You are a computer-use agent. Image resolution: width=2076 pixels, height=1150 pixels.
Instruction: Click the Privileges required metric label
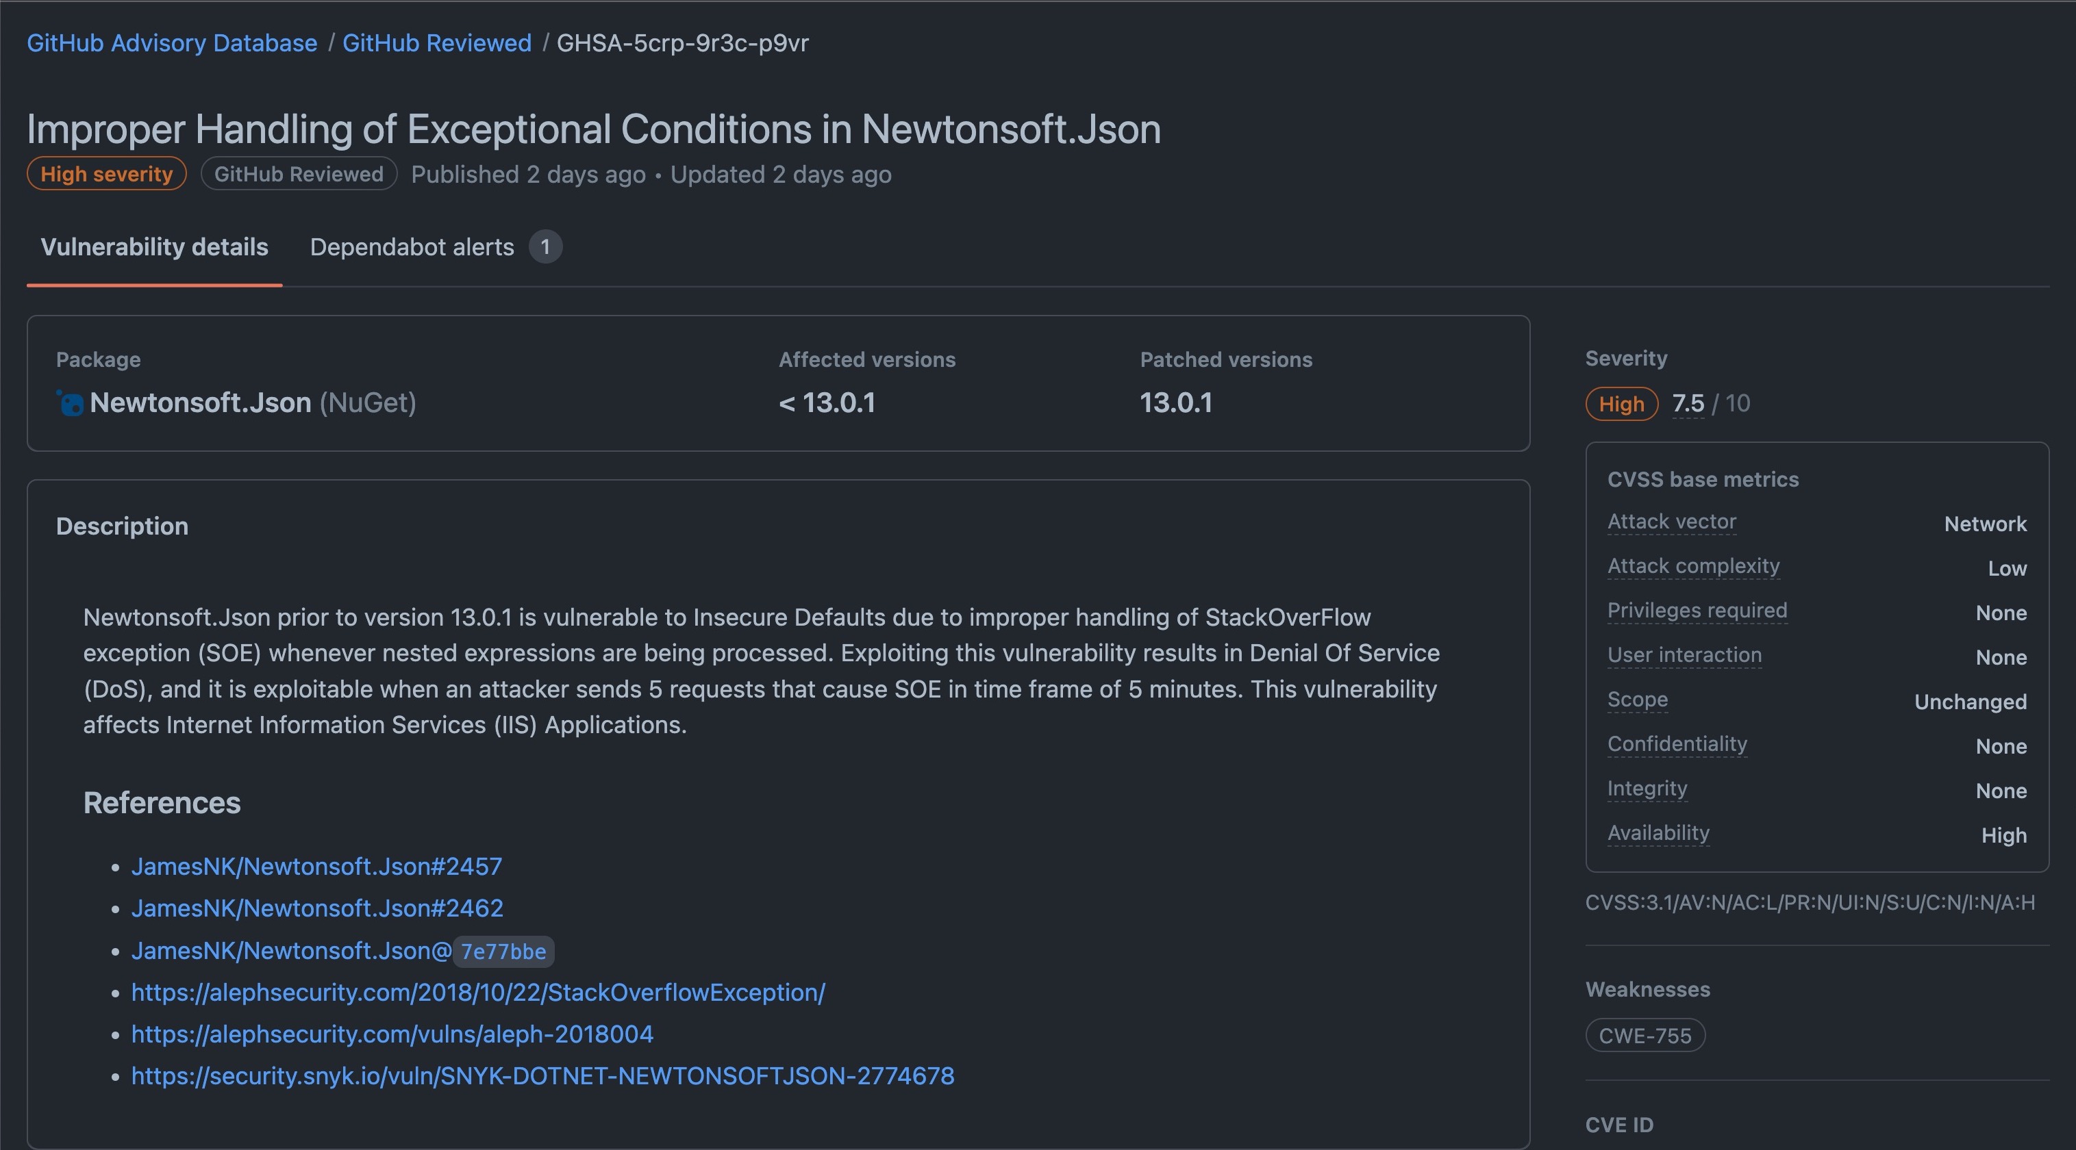(x=1697, y=611)
